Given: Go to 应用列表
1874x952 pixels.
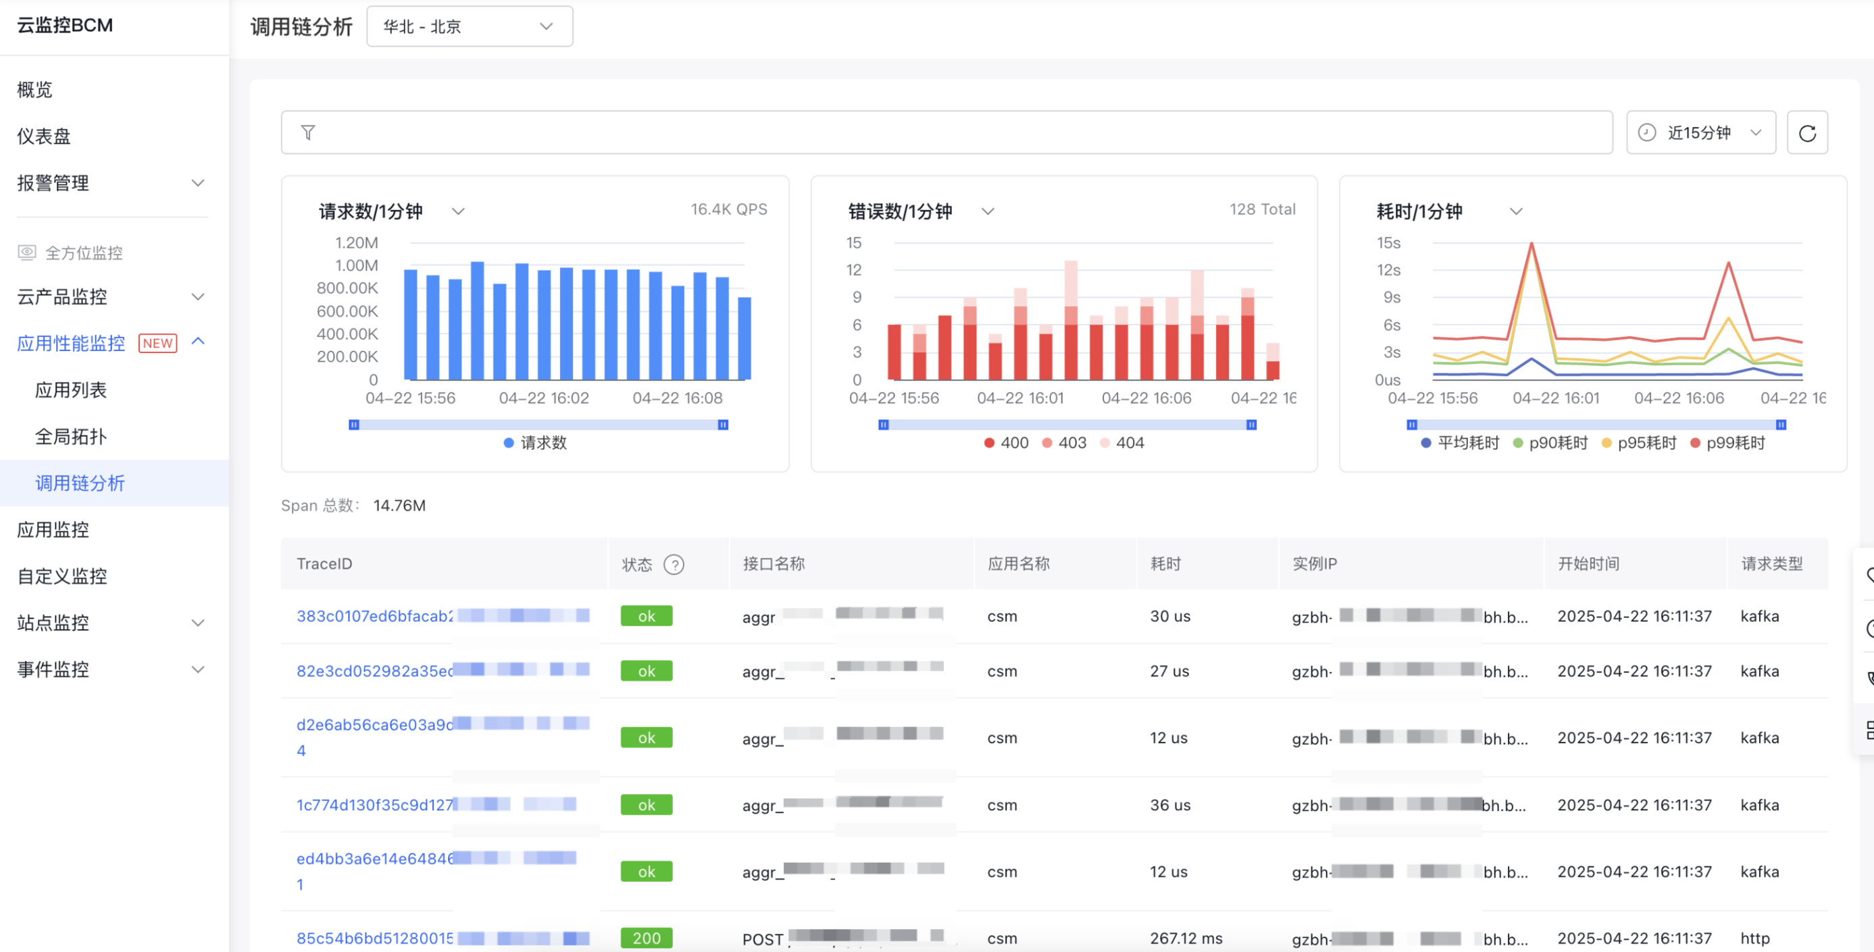Looking at the screenshot, I should pyautogui.click(x=70, y=390).
